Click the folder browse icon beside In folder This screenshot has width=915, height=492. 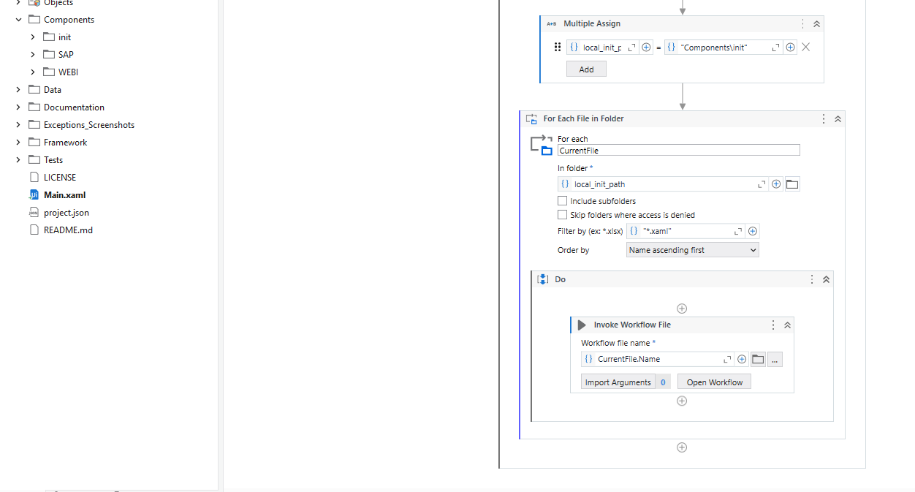pos(792,183)
